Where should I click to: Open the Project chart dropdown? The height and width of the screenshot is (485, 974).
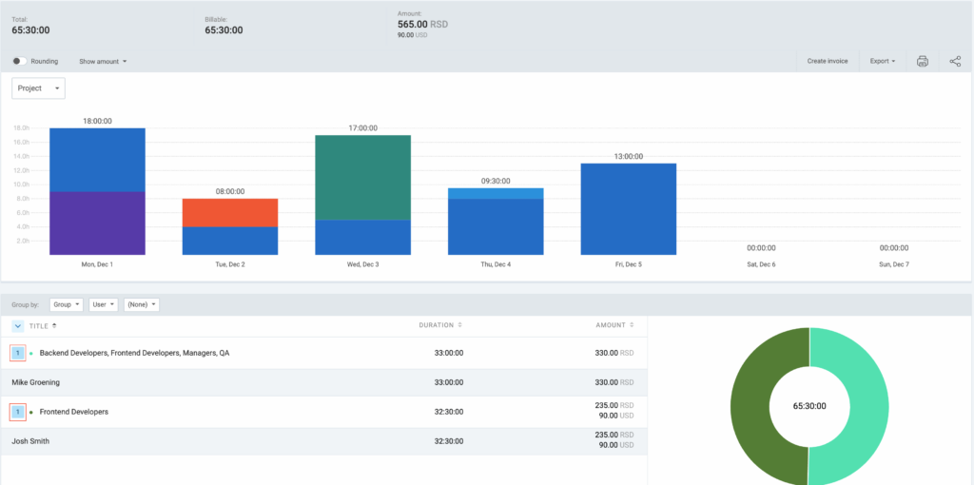38,88
